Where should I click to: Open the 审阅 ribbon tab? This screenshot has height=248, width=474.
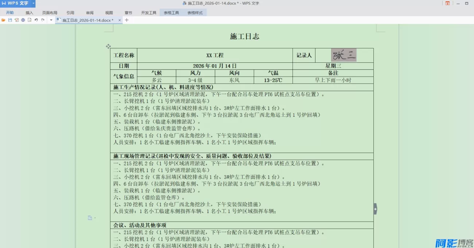click(90, 12)
